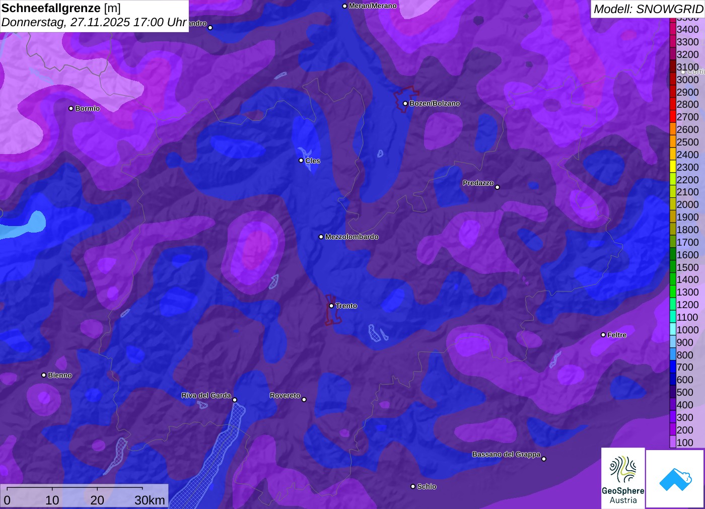Screen dimensions: 705x509
Task: Select the Riva del Garda marker dot
Action: tap(235, 400)
